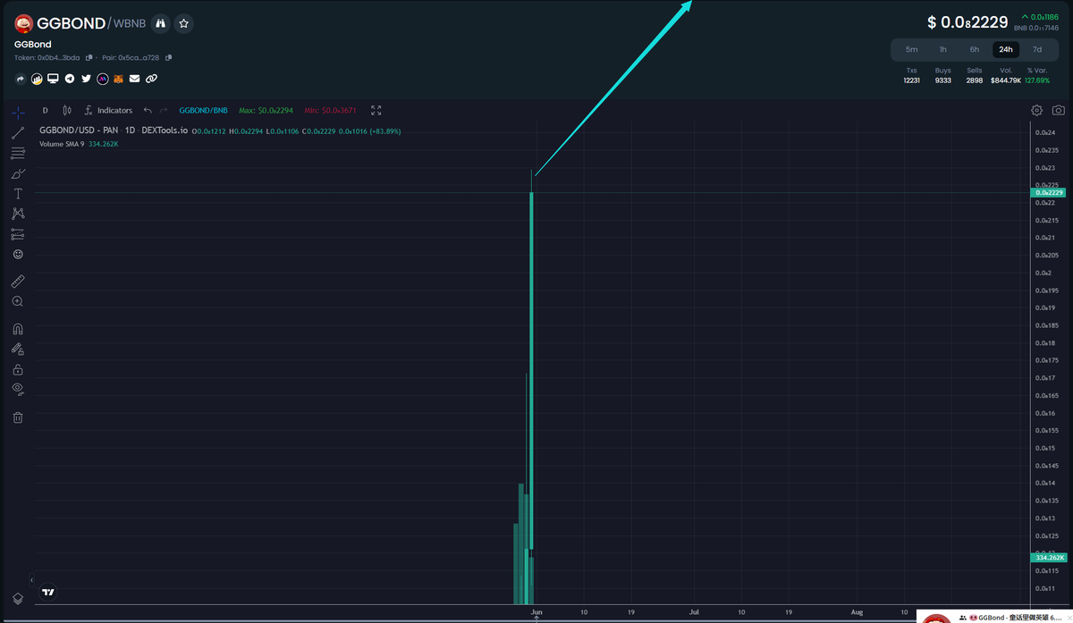The width and height of the screenshot is (1073, 623).
Task: Click the binoculars watch icon beside WBNB
Action: [x=160, y=23]
